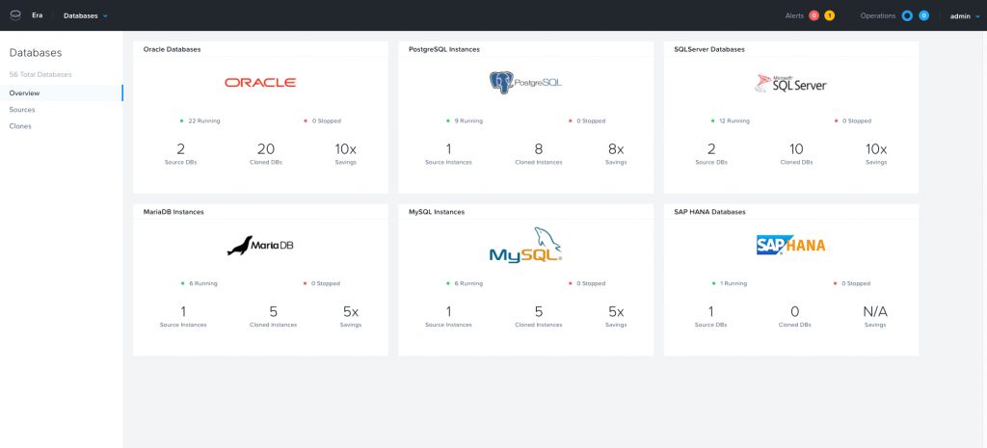
Task: Open Oracle's 20 Cloned DBs count
Action: pyautogui.click(x=266, y=150)
